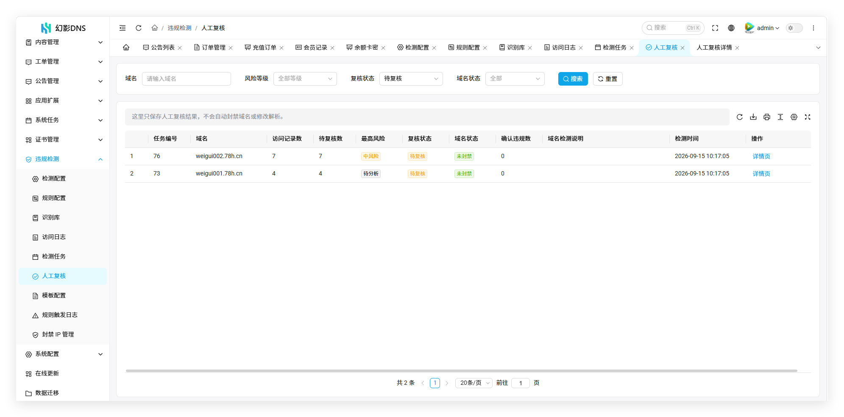Focus the 域名 input field

click(186, 79)
